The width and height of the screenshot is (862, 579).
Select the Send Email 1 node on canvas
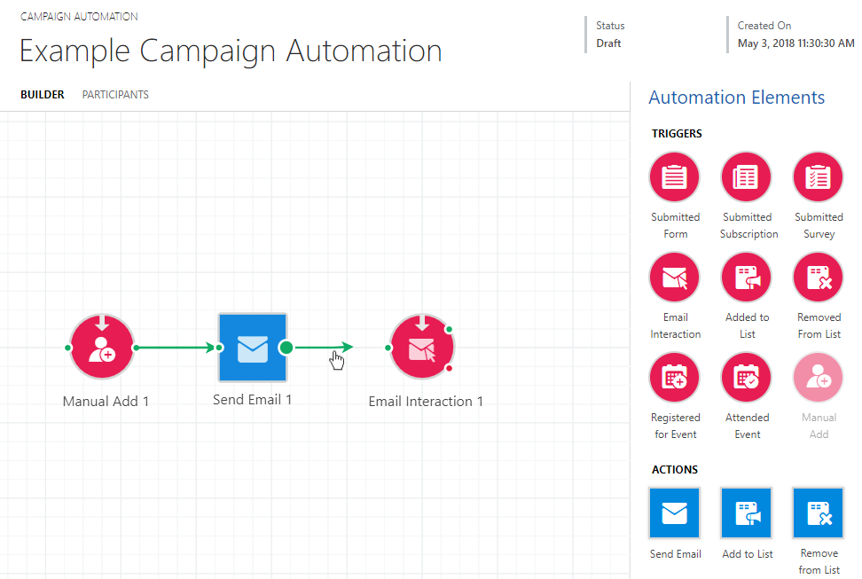coord(253,348)
